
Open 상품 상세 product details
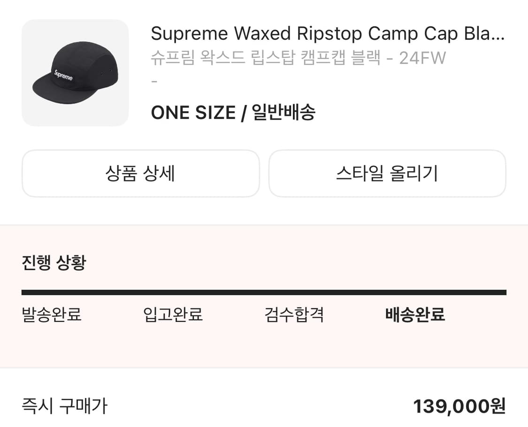(140, 173)
